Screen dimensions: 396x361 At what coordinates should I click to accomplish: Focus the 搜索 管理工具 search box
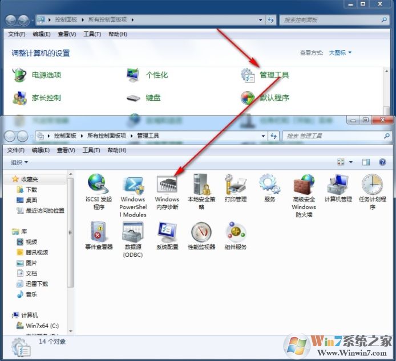[x=336, y=136]
